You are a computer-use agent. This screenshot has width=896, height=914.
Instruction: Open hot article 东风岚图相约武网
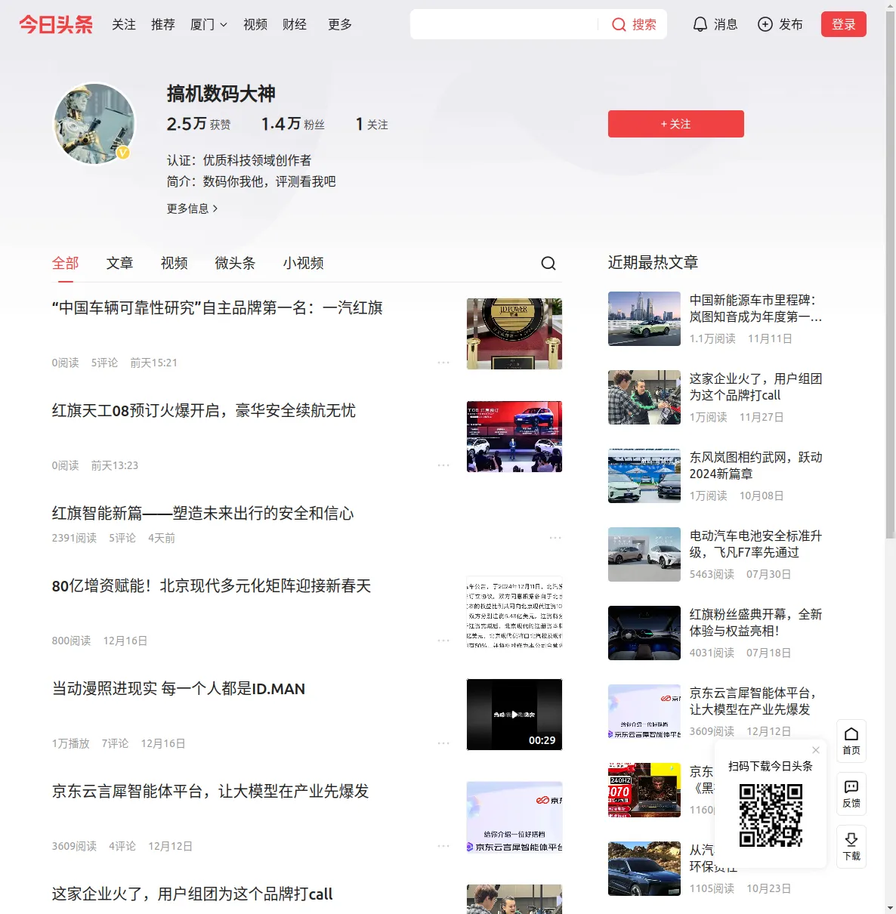(755, 465)
